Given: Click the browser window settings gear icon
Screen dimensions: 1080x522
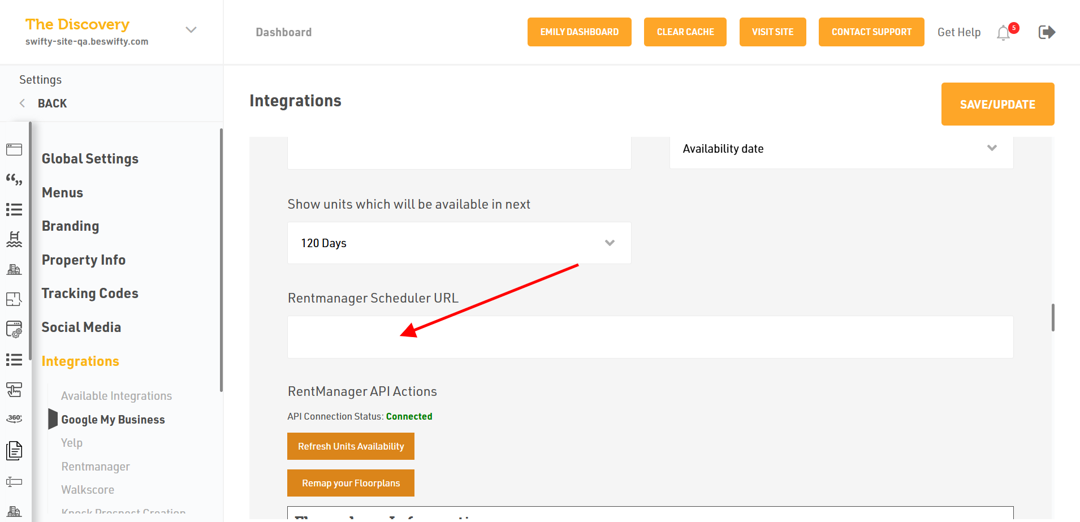Looking at the screenshot, I should pos(14,329).
